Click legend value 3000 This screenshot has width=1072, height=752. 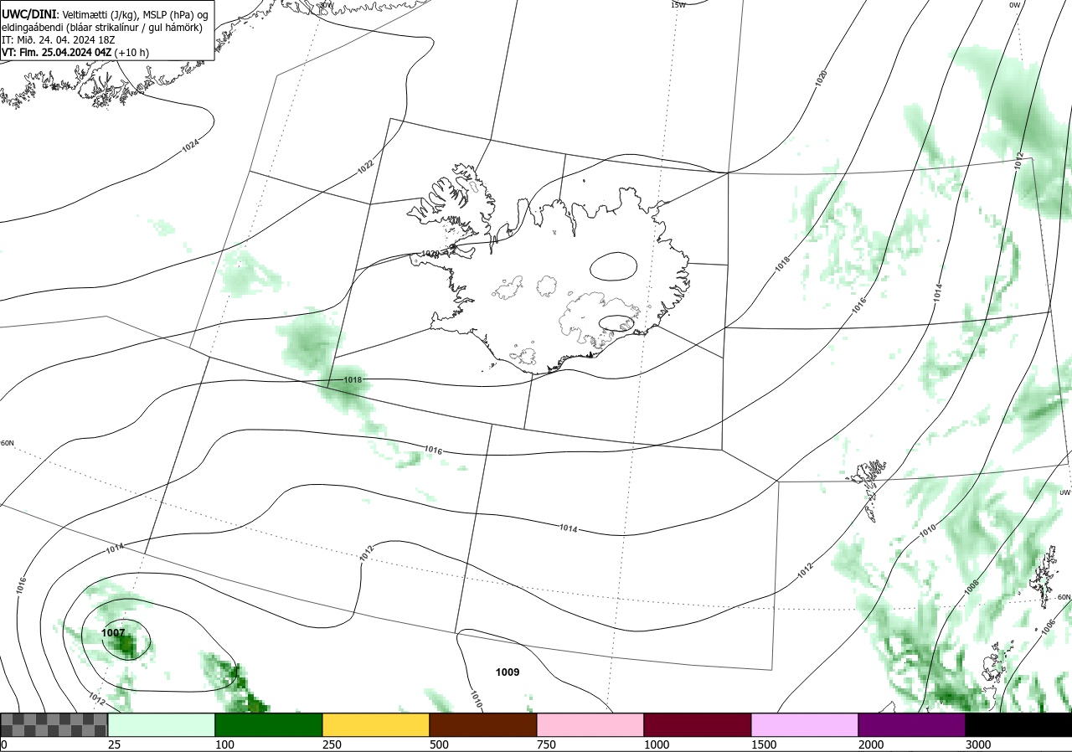click(978, 744)
